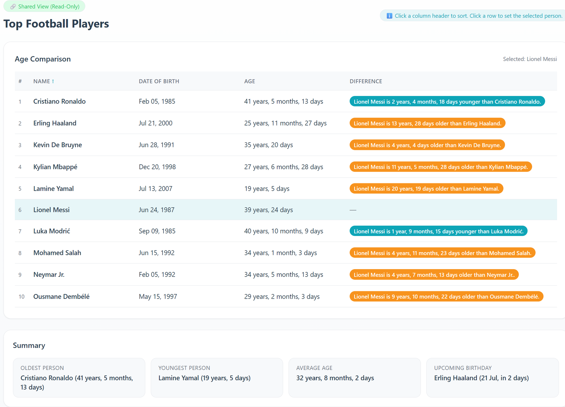
Task: Click the older than Neymar Jr. badge
Action: (434, 275)
